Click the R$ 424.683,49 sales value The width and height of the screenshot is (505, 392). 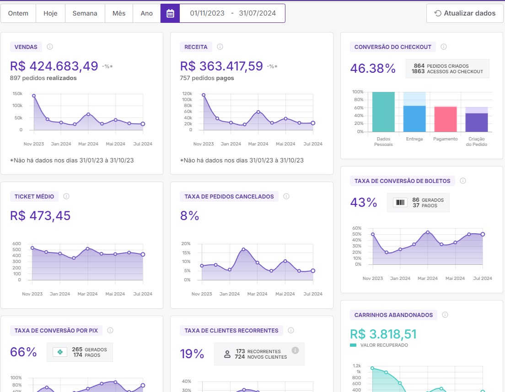click(54, 66)
